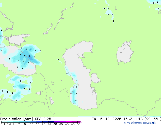
Task: Click the 2–5 mm legend color box
Action: [22, 122]
